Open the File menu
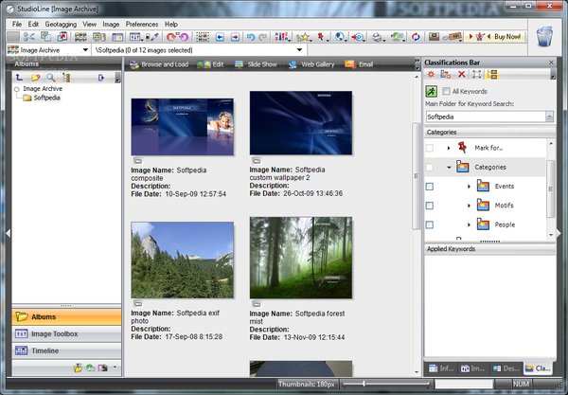The image size is (568, 395). (17, 24)
